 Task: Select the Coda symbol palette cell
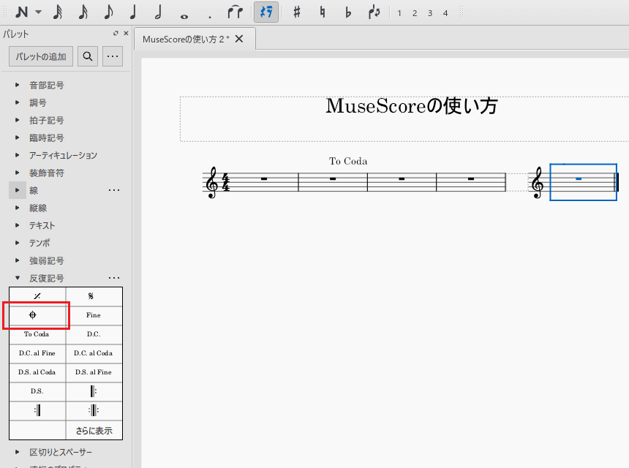tap(37, 316)
